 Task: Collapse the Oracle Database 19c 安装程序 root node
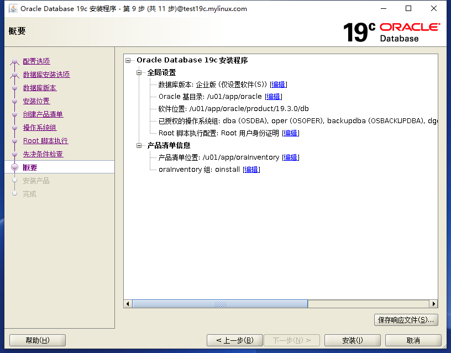tap(128, 60)
